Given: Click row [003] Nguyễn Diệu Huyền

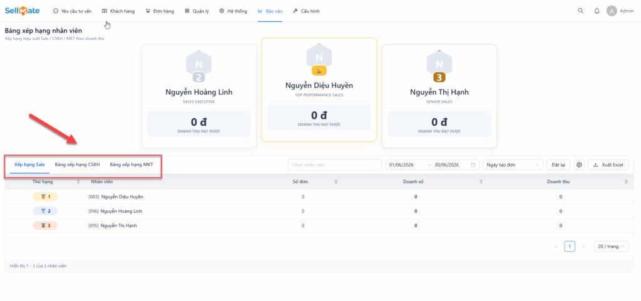Looking at the screenshot, I should (x=319, y=197).
